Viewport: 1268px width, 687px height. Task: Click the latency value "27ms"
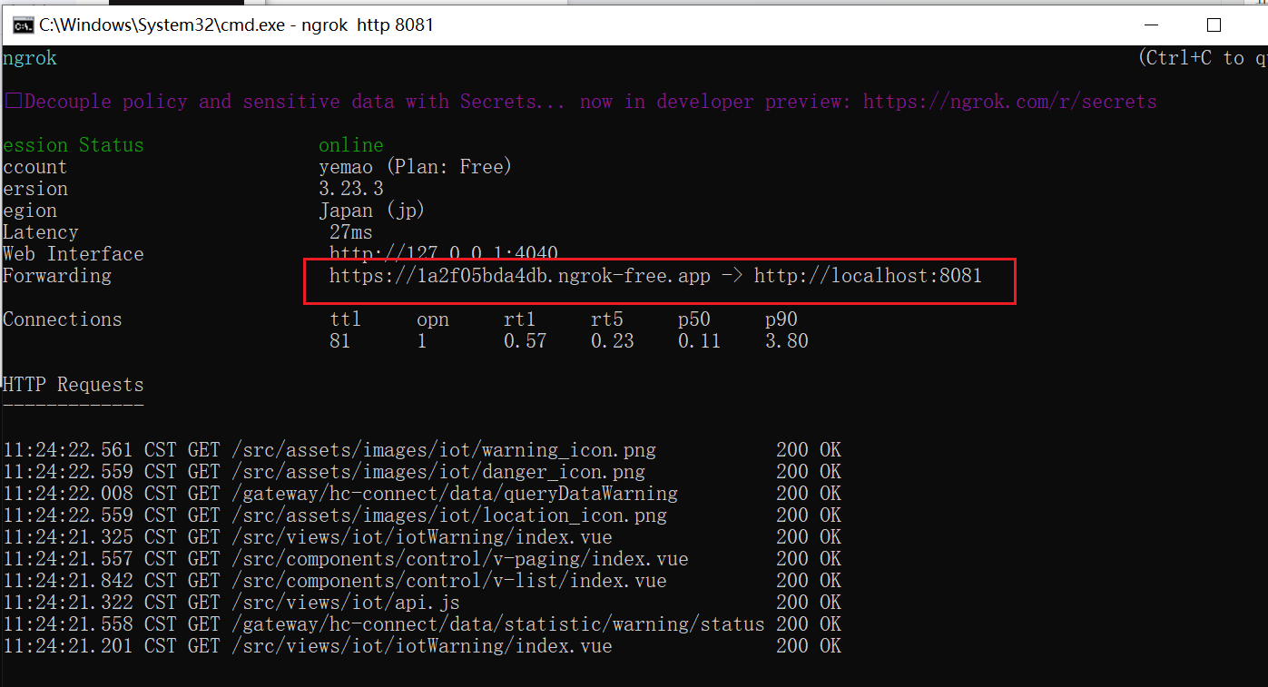coord(350,232)
